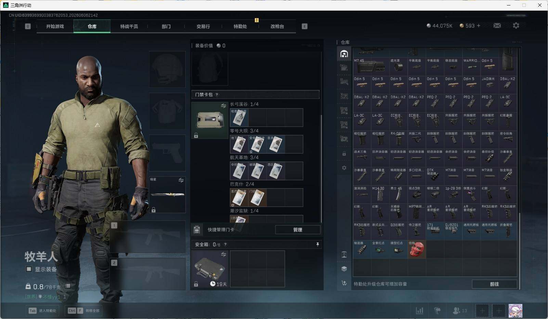Image resolution: width=548 pixels, height=319 pixels.
Task: Select the 回声消音器 suppressor
Action: click(380, 158)
